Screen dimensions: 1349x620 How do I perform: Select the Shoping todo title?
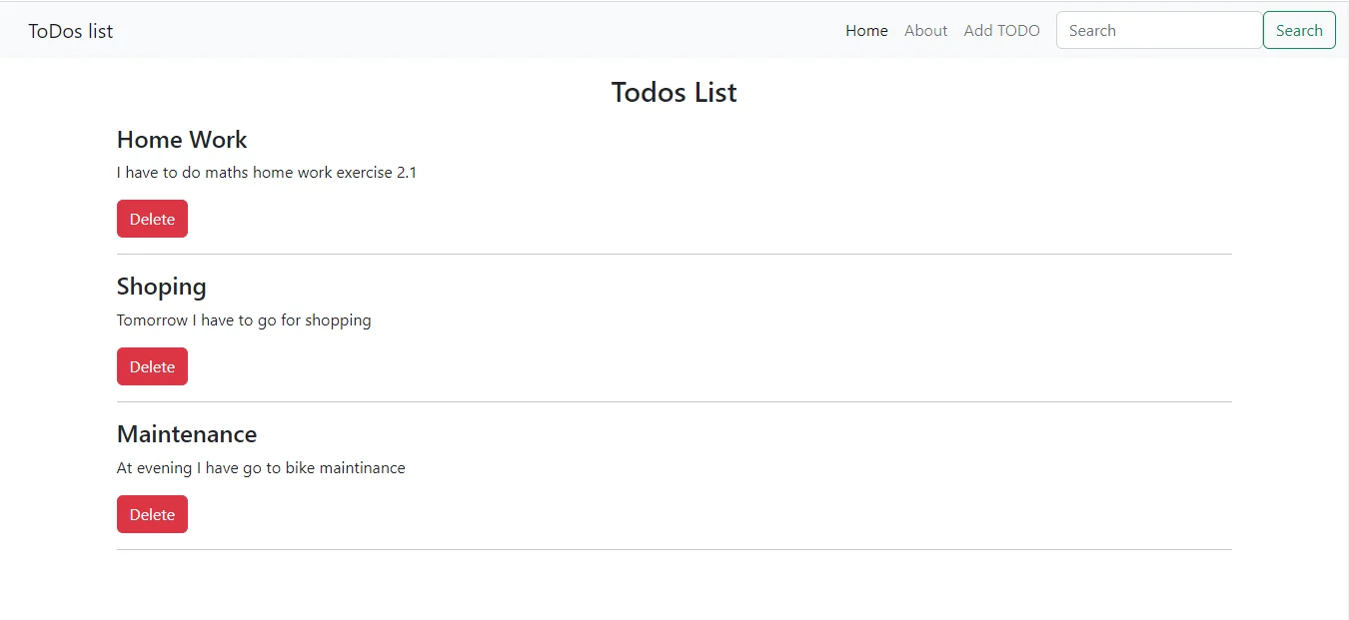tap(162, 288)
